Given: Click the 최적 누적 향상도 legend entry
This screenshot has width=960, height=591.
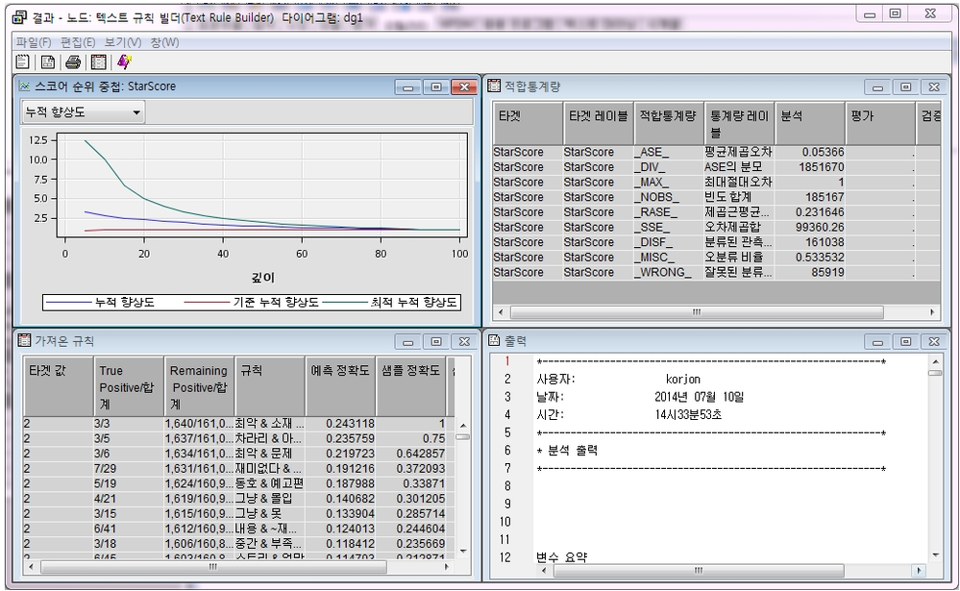Looking at the screenshot, I should pyautogui.click(x=390, y=303).
